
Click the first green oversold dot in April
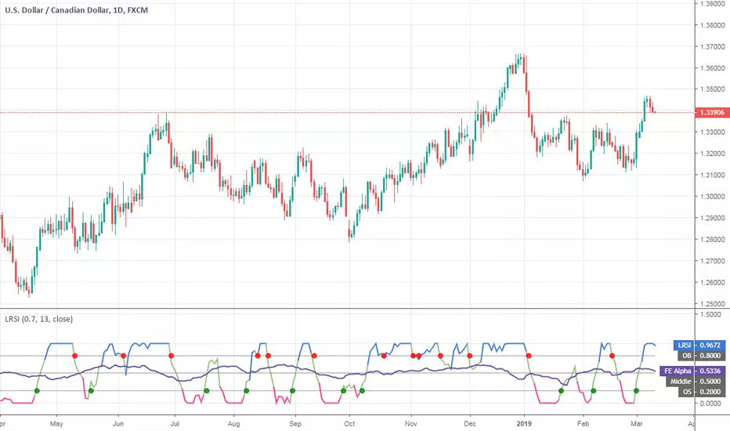click(38, 390)
